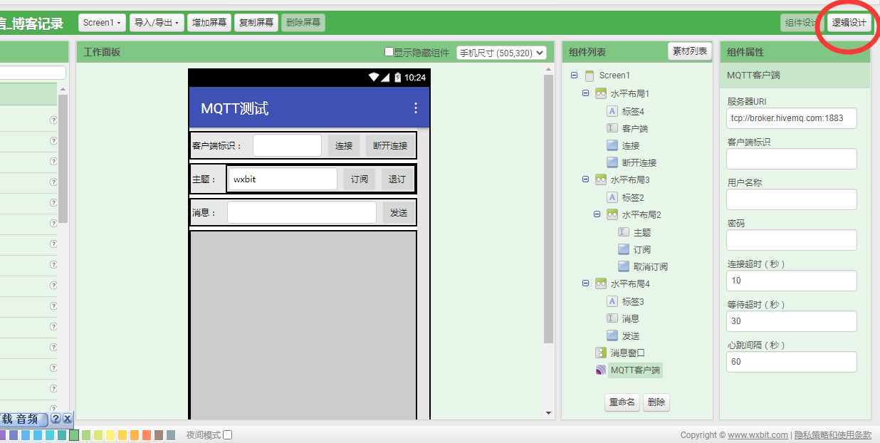Click the 用户名称 property field
This screenshot has width=880, height=443.
tap(792, 199)
